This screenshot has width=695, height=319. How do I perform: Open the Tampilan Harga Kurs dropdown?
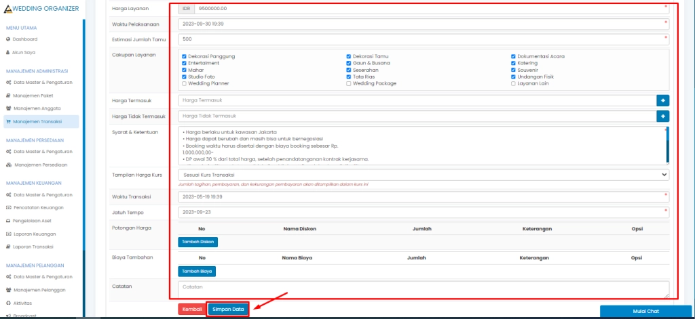(x=424, y=174)
